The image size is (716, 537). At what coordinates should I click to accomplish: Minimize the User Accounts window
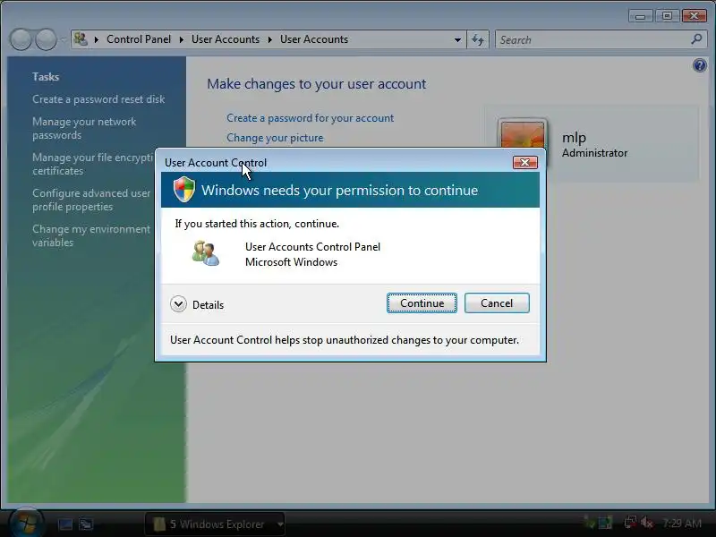tap(640, 16)
